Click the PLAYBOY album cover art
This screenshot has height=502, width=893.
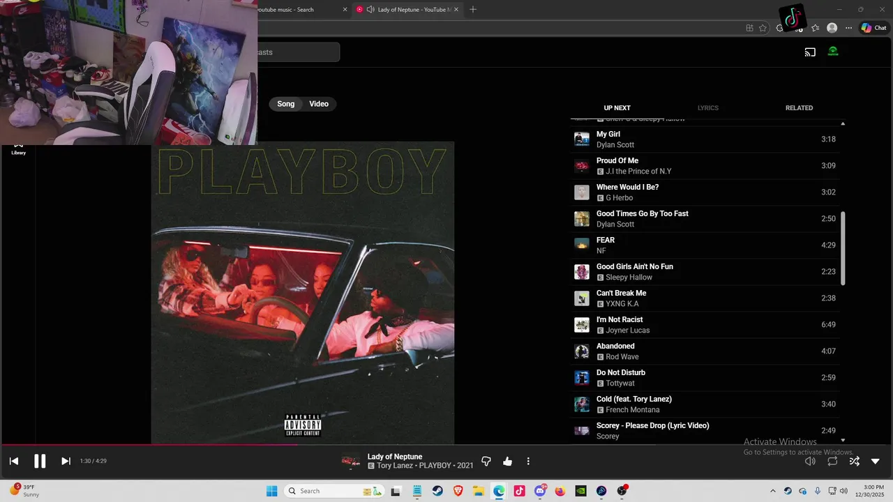(303, 293)
